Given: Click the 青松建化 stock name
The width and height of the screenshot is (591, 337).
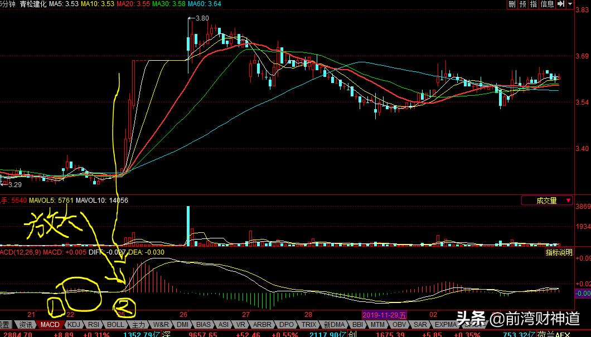Looking at the screenshot, I should point(33,4).
